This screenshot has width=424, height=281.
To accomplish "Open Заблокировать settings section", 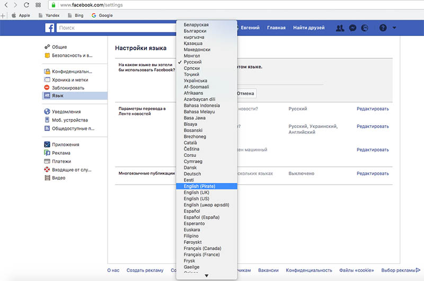I will point(64,88).
